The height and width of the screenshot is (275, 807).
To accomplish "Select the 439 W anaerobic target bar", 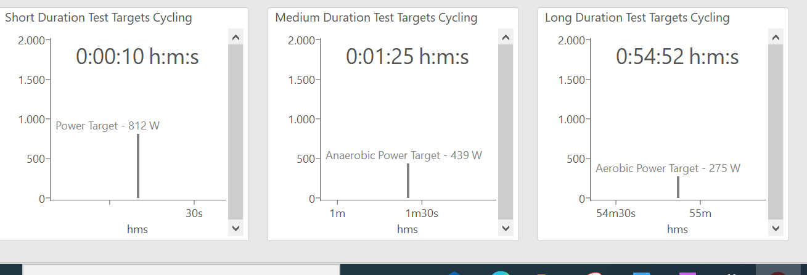I will pyautogui.click(x=408, y=180).
